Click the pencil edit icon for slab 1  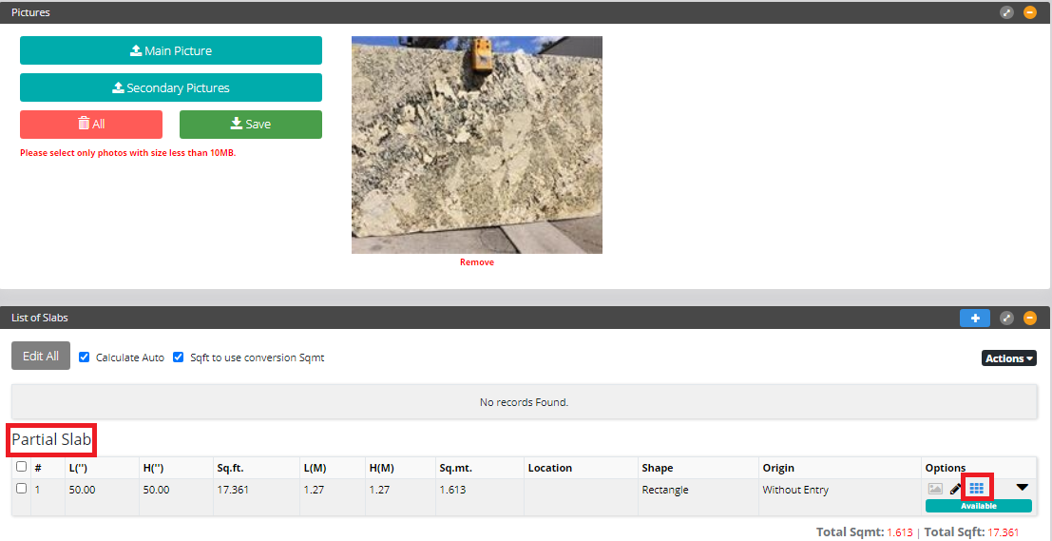click(x=955, y=489)
